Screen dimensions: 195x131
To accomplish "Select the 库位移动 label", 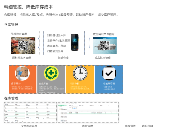I will coord(147,126).
